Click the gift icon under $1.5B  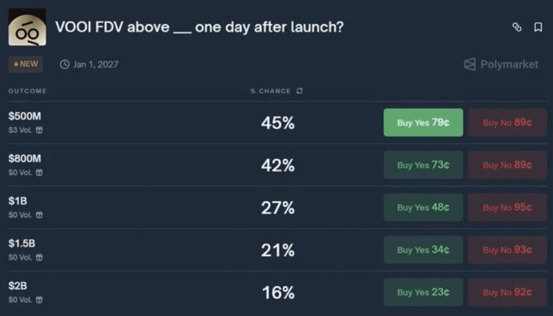(39, 257)
